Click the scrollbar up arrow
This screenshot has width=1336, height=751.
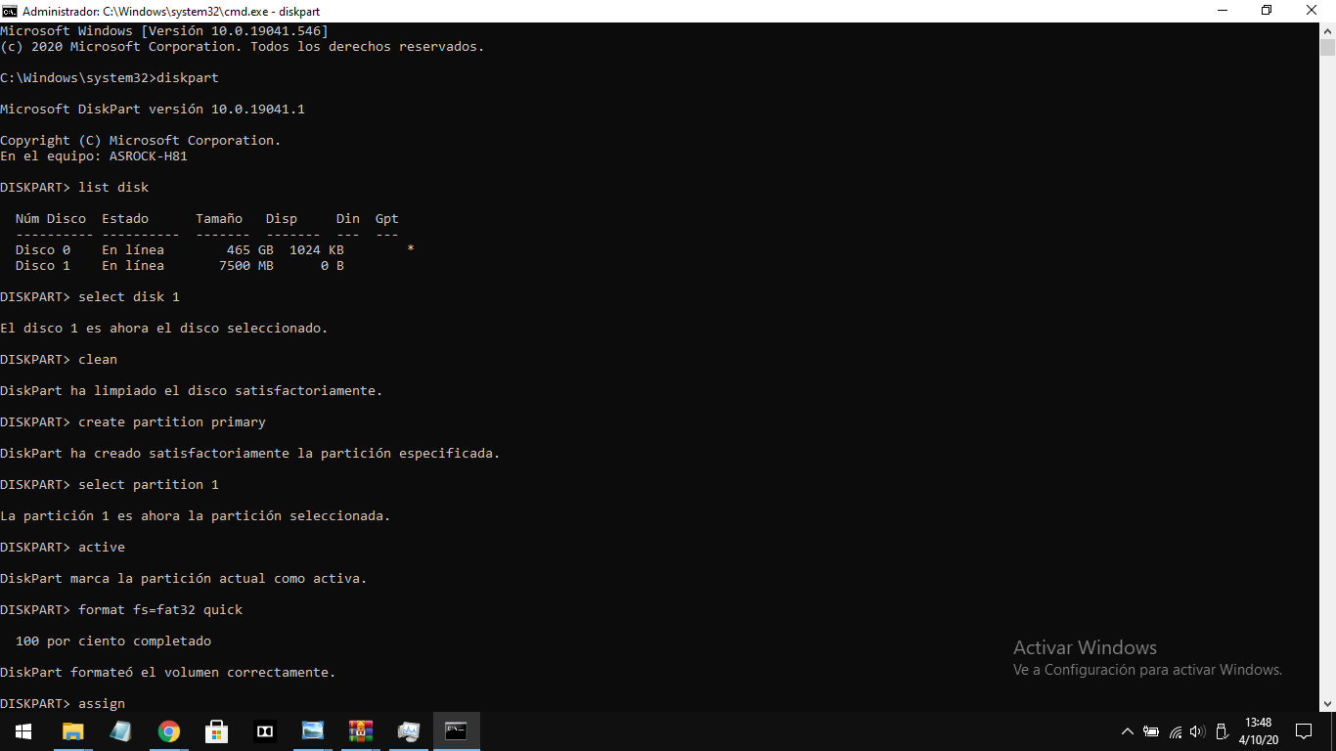[1327, 31]
